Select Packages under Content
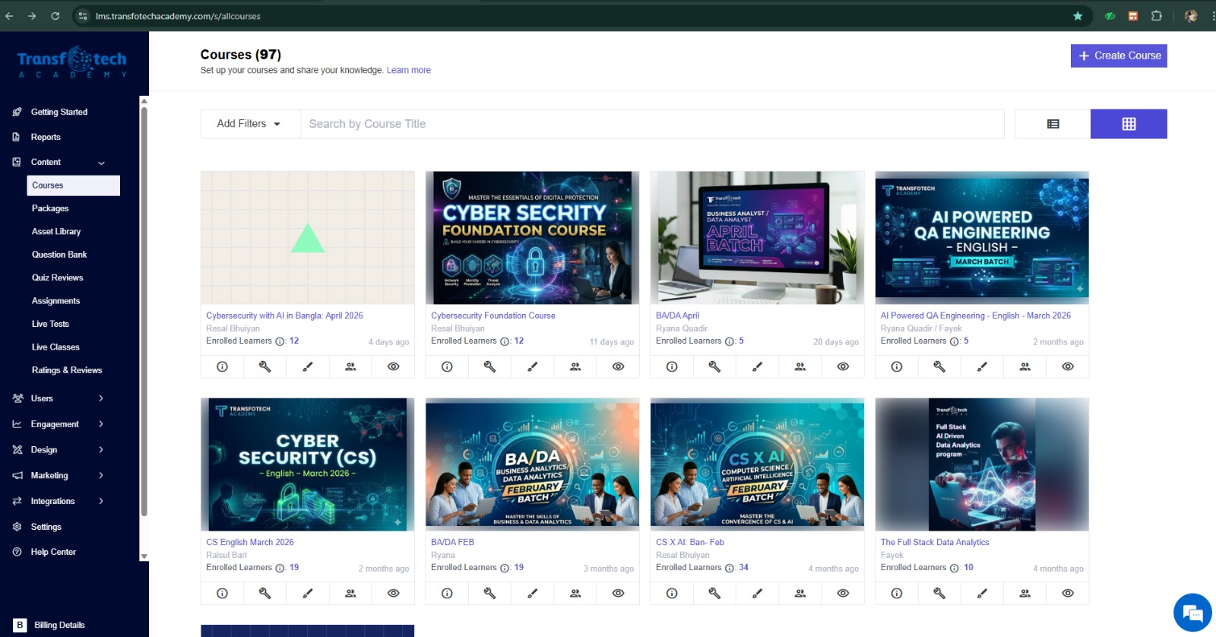1216x637 pixels. coord(50,208)
